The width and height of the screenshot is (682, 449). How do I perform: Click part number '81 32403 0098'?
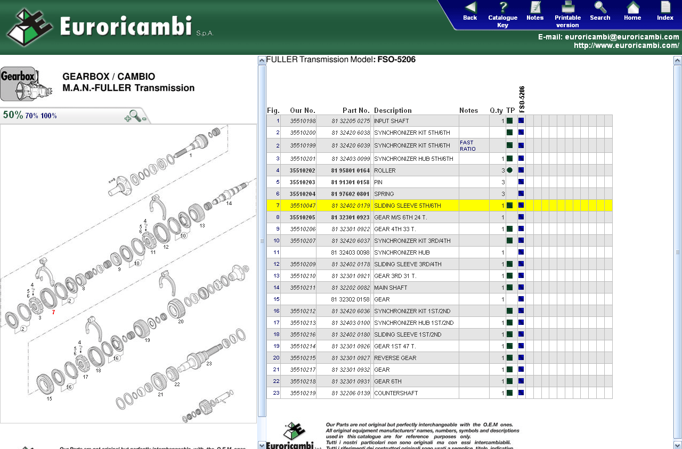(x=351, y=252)
